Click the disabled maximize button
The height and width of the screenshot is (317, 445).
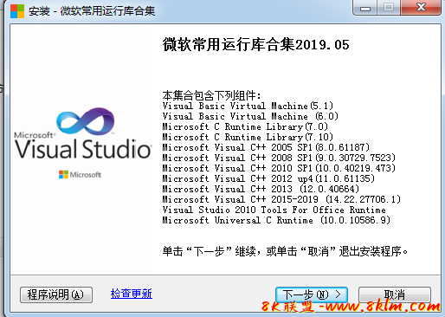click(x=389, y=7)
